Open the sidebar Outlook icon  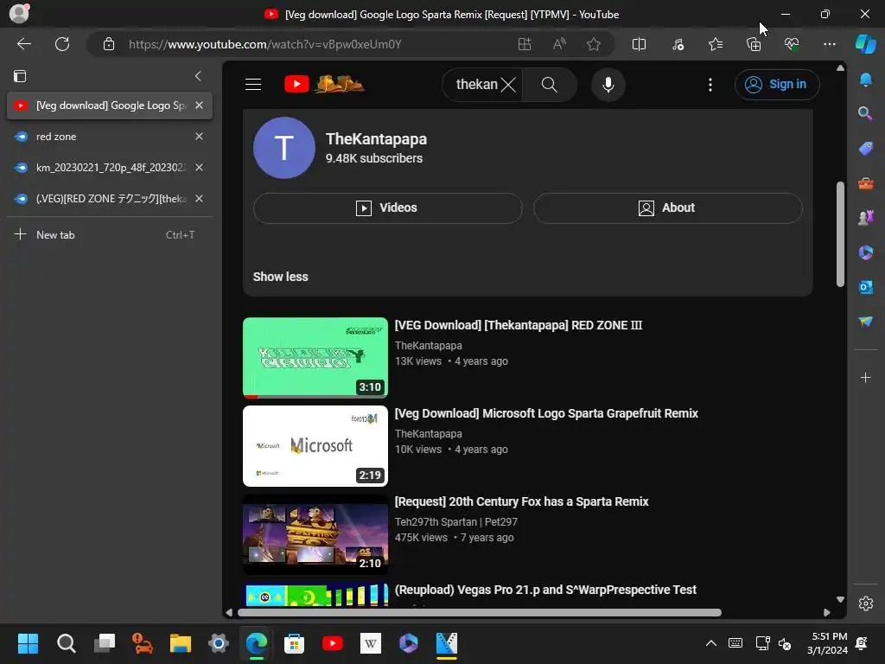[865, 287]
